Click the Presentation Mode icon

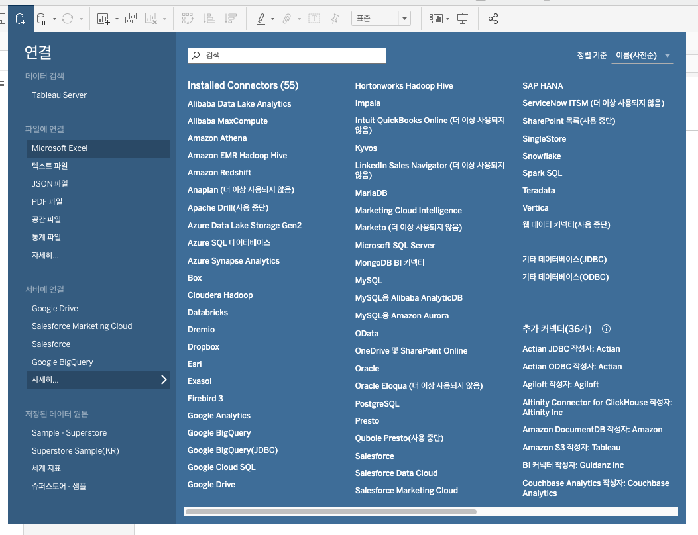[x=463, y=19]
